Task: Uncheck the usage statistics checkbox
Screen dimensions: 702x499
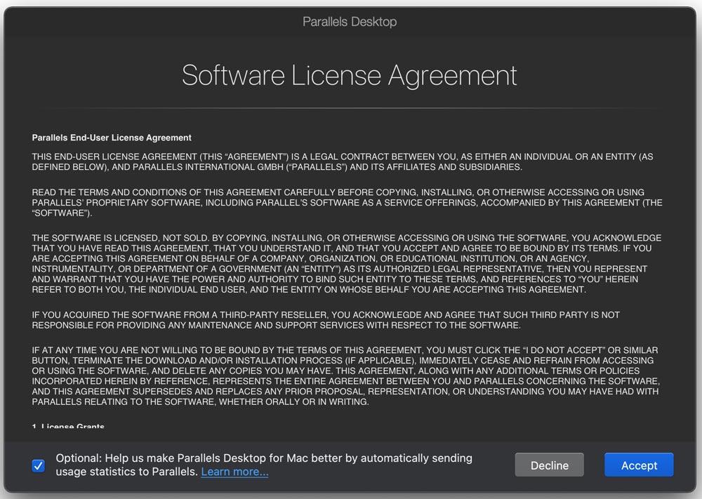Action: tap(38, 465)
